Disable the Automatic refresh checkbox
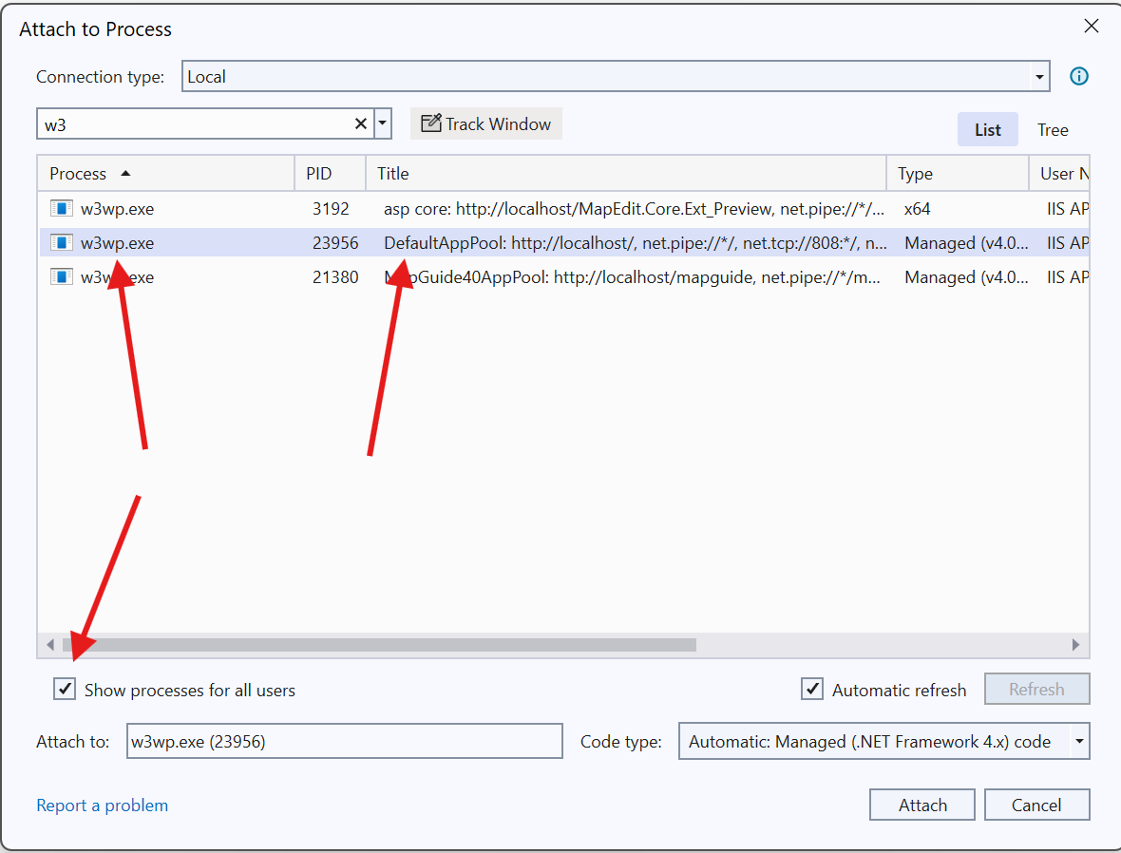Viewport: 1121px width, 853px height. click(x=812, y=690)
